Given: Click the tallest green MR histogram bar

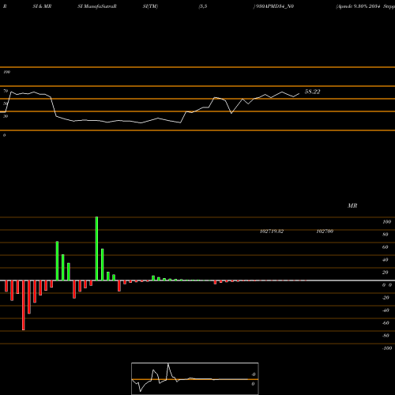Looking at the screenshot, I should pos(96,249).
